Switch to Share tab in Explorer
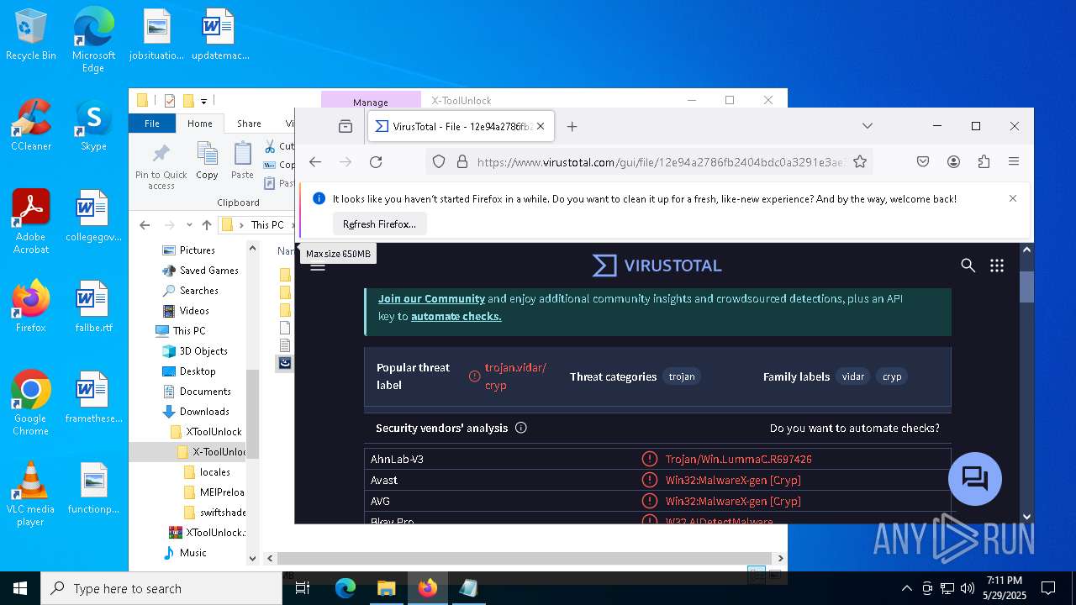 pyautogui.click(x=249, y=124)
